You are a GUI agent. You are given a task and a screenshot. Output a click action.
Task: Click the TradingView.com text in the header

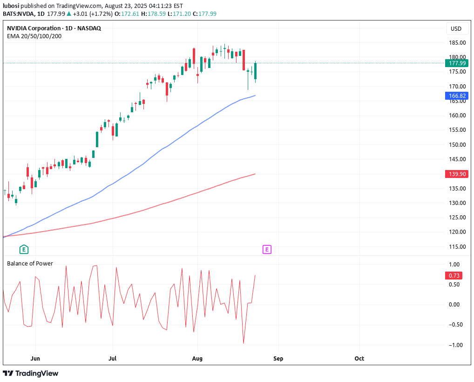point(79,6)
